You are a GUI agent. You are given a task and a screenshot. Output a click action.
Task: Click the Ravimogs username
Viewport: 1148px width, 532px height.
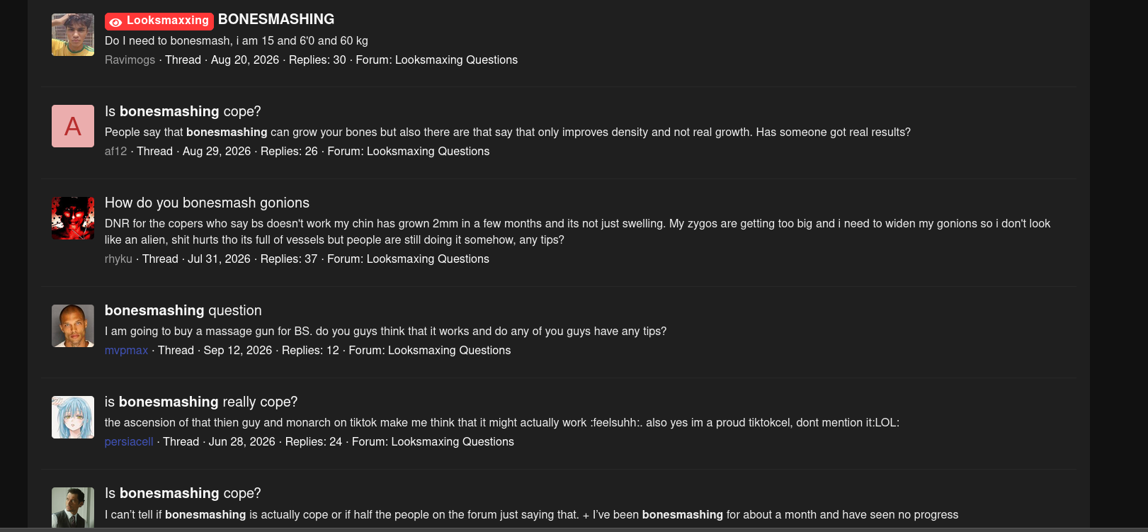point(130,60)
